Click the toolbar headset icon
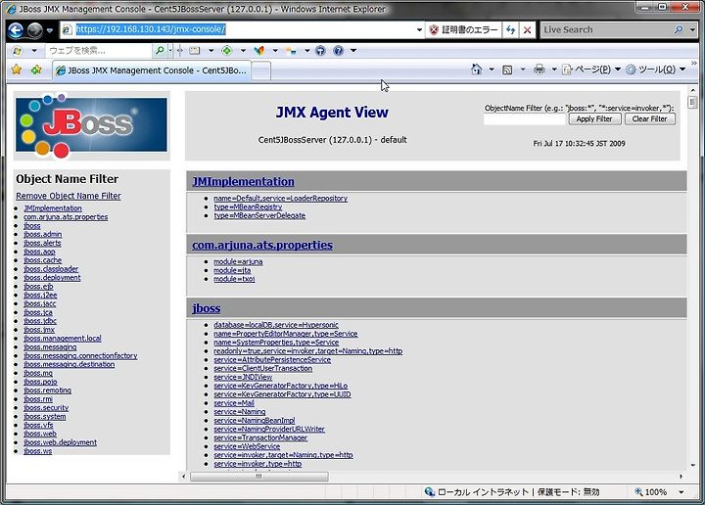Image resolution: width=705 pixels, height=505 pixels. click(x=320, y=51)
